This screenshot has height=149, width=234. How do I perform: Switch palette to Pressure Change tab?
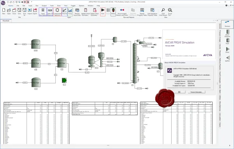220,36
